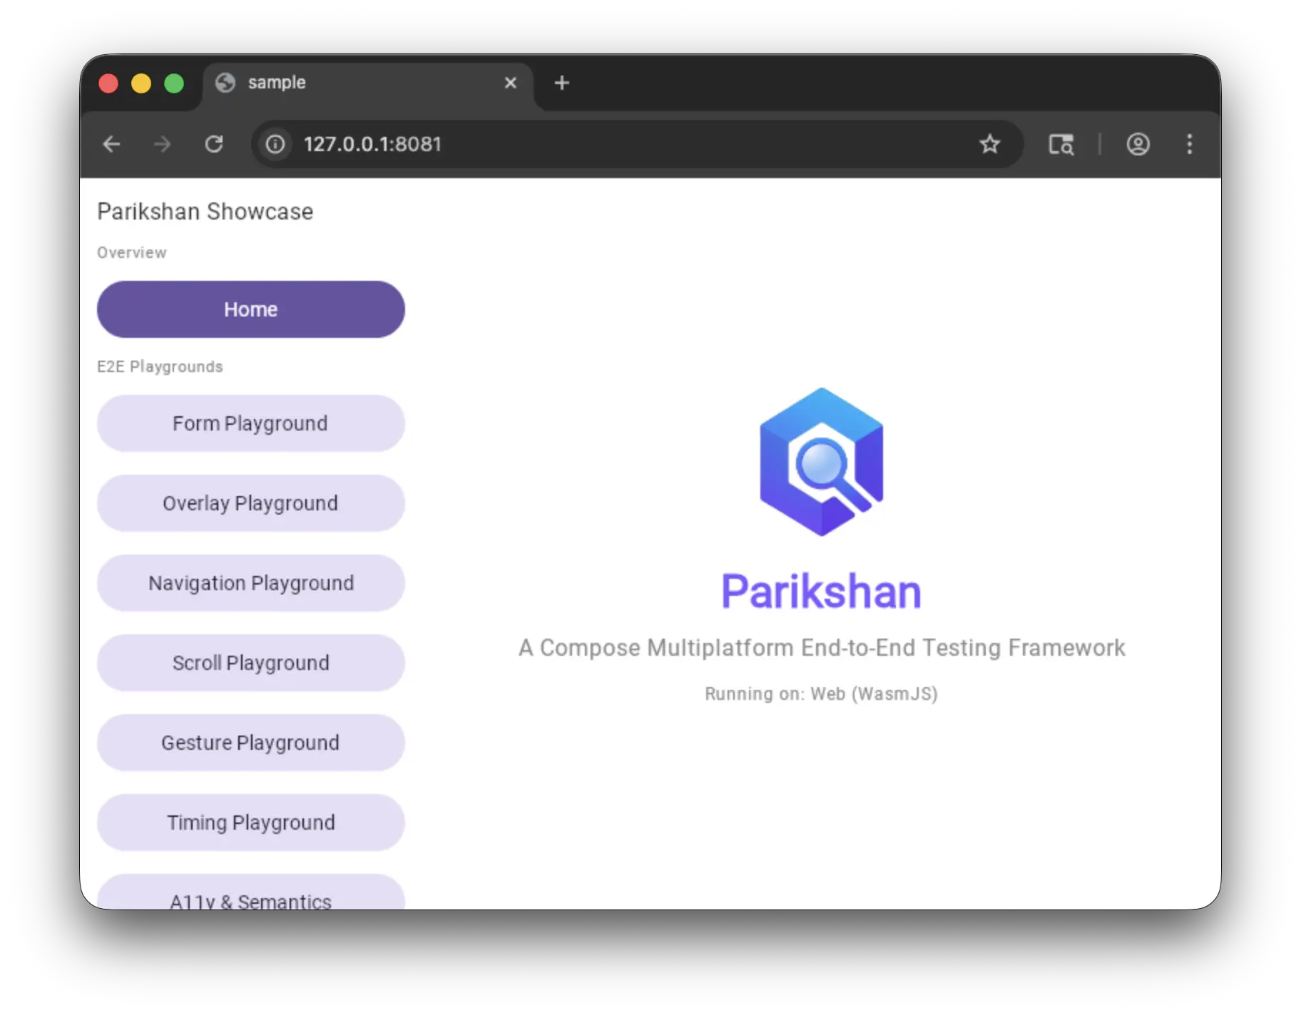Launch the Gesture Playground
Screen dimensions: 1301x1015
tap(250, 743)
